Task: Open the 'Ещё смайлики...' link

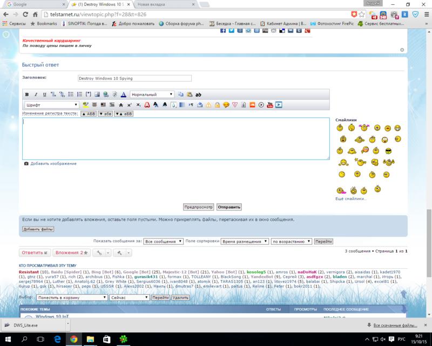Action: (x=351, y=199)
